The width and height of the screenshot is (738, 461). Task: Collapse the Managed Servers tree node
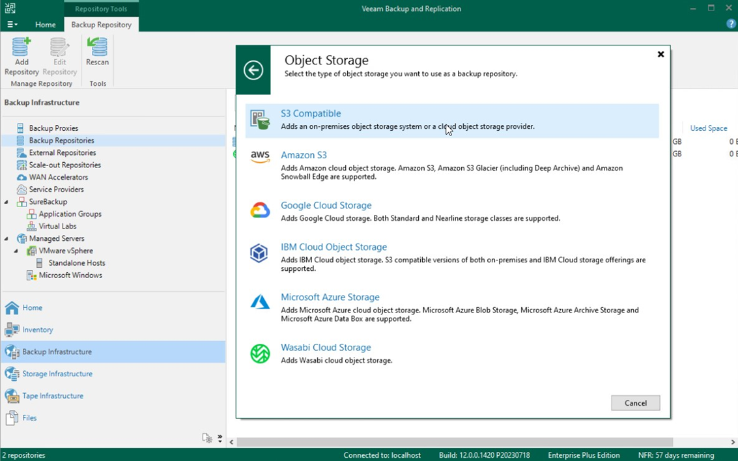point(7,238)
